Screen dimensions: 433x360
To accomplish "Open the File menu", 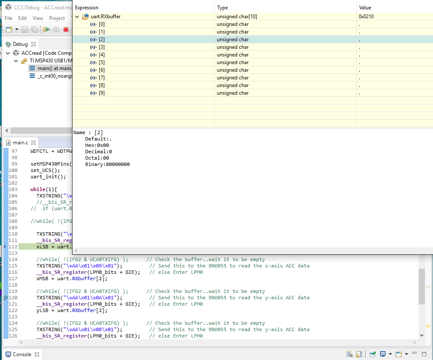I will [8, 18].
